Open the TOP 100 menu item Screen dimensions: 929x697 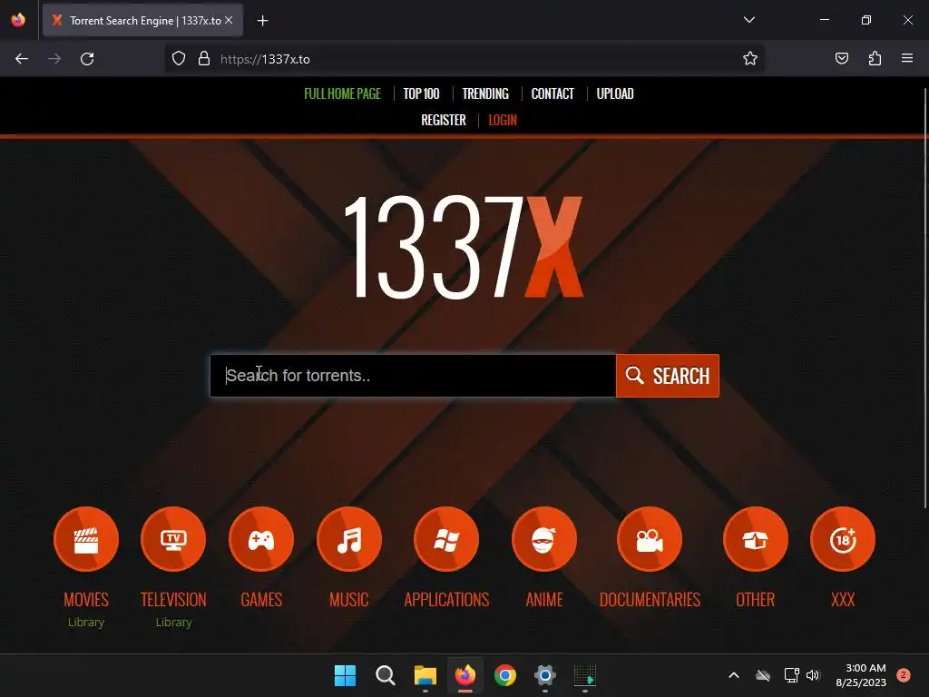coord(421,93)
